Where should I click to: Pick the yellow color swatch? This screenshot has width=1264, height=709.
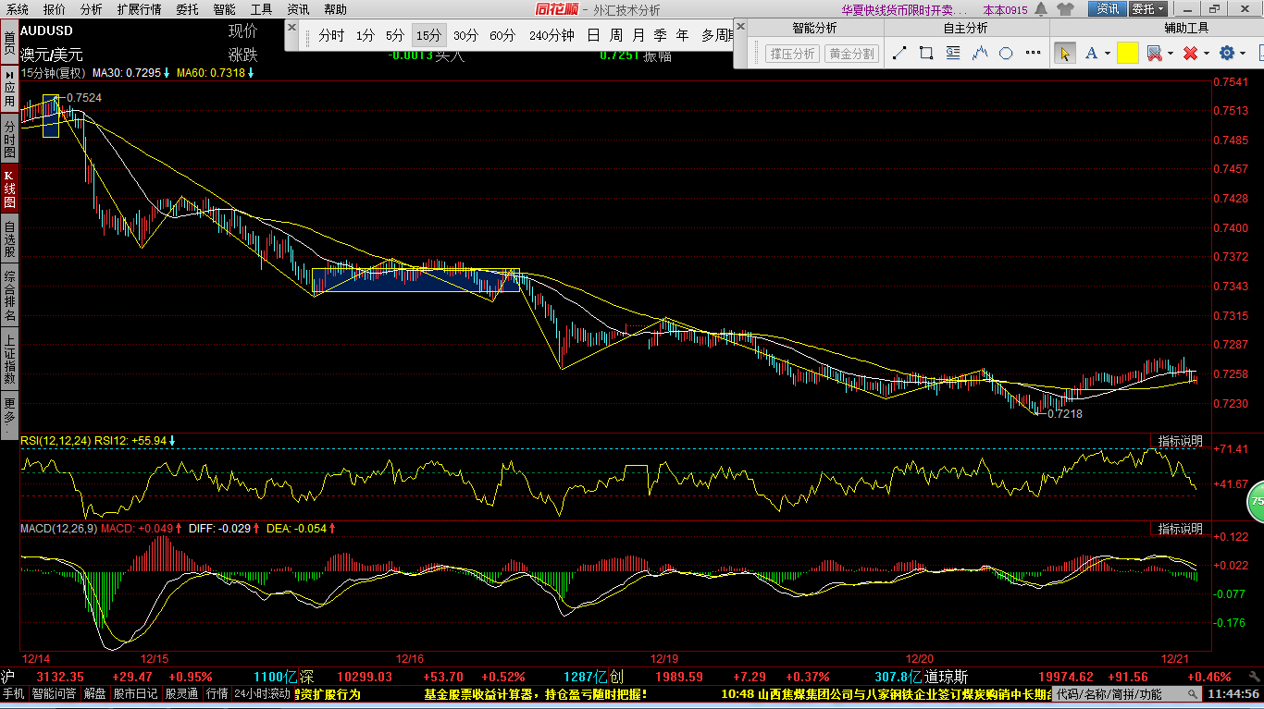click(x=1127, y=53)
